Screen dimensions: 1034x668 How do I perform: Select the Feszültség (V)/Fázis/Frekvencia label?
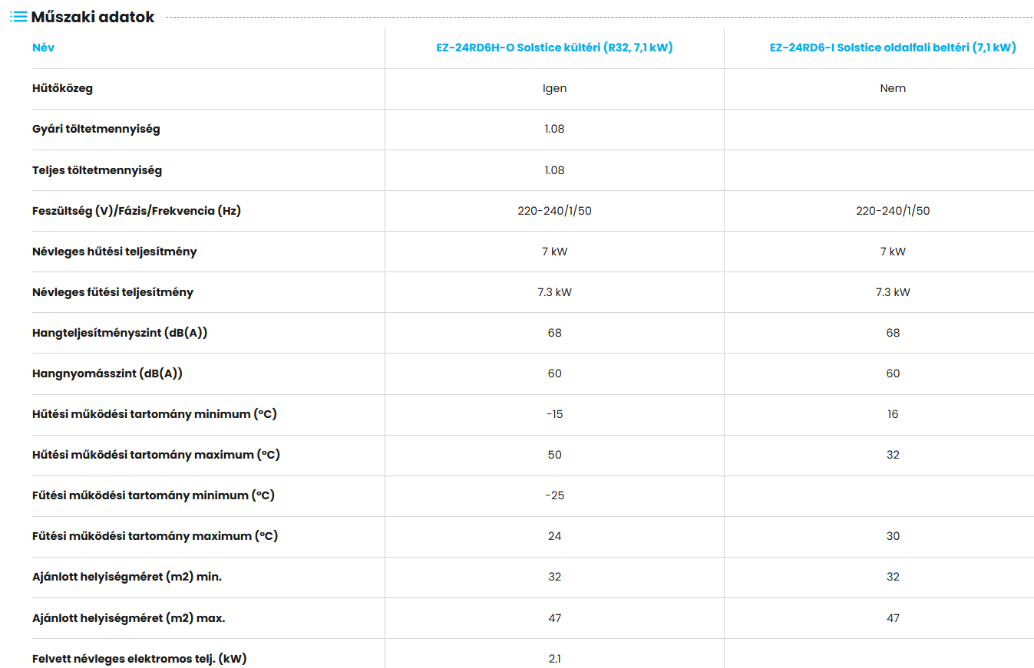[x=137, y=211]
